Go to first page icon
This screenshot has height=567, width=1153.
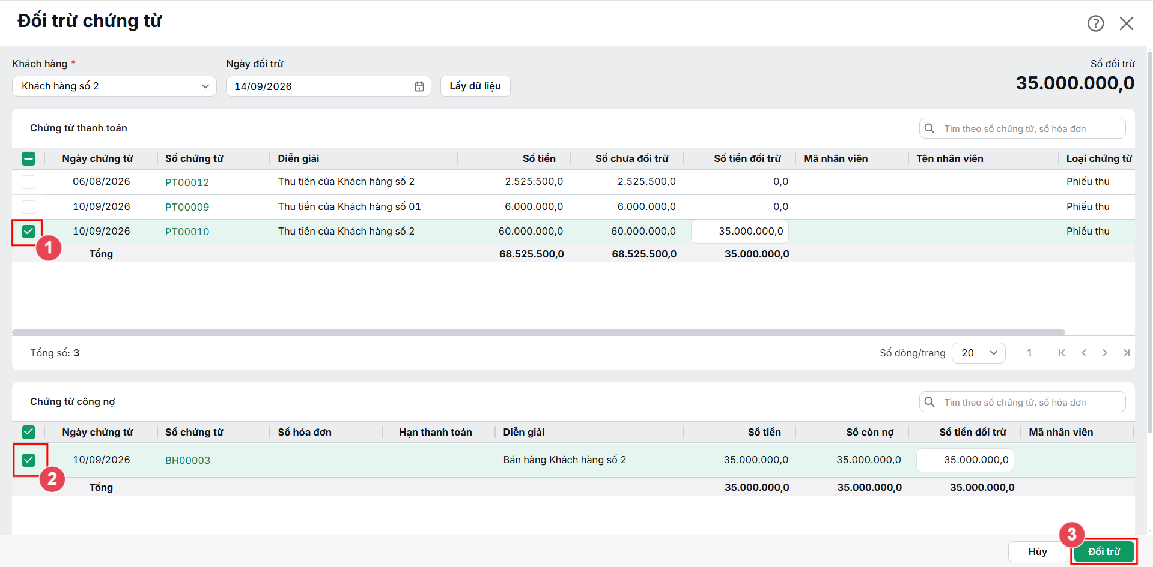click(1062, 353)
